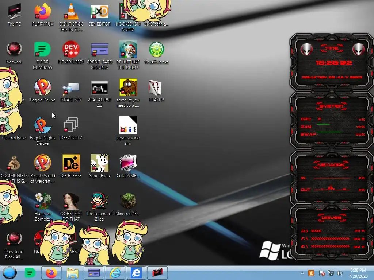Click the credit card app taskbar button
The image size is (374, 280).
(x=94, y=273)
